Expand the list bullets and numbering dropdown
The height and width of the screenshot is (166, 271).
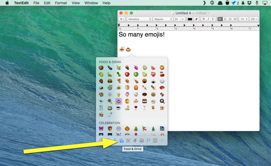click(254, 19)
